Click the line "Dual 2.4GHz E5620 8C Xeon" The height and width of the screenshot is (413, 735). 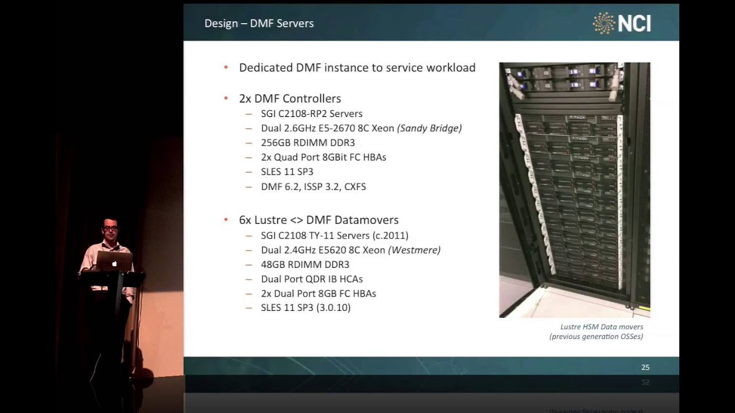pos(323,250)
